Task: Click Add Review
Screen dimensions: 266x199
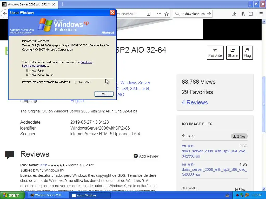Action: 146,156
